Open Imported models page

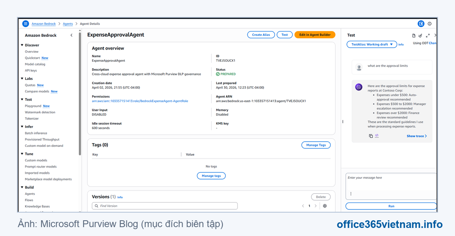click(x=37, y=173)
